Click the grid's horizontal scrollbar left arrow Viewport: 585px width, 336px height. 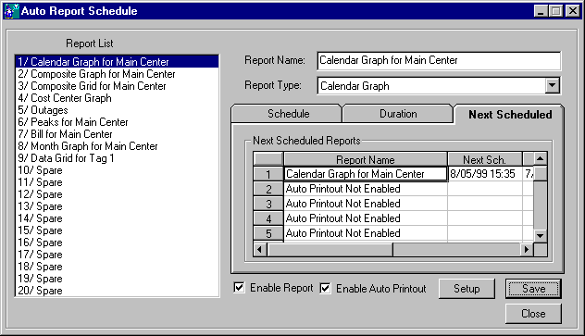coord(260,249)
